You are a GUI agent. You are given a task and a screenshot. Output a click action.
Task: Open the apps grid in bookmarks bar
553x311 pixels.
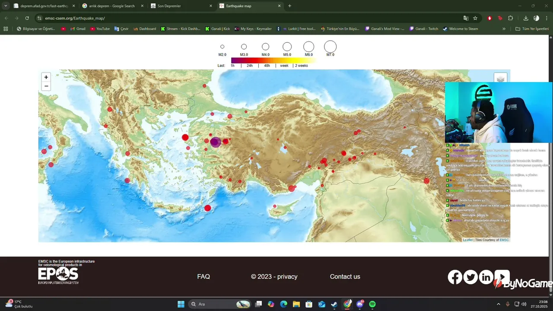tap(6, 29)
